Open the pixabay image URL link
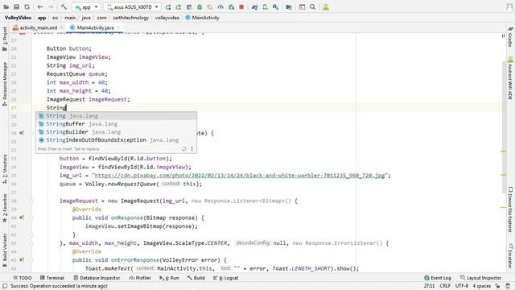 240,176
